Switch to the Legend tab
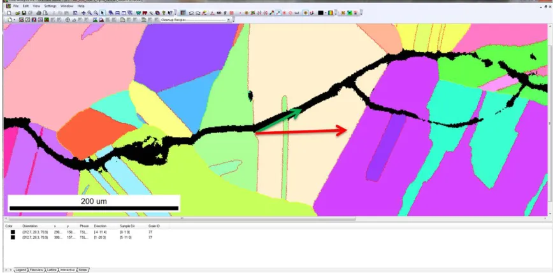Screen dimensions: 553x275 coord(21,270)
